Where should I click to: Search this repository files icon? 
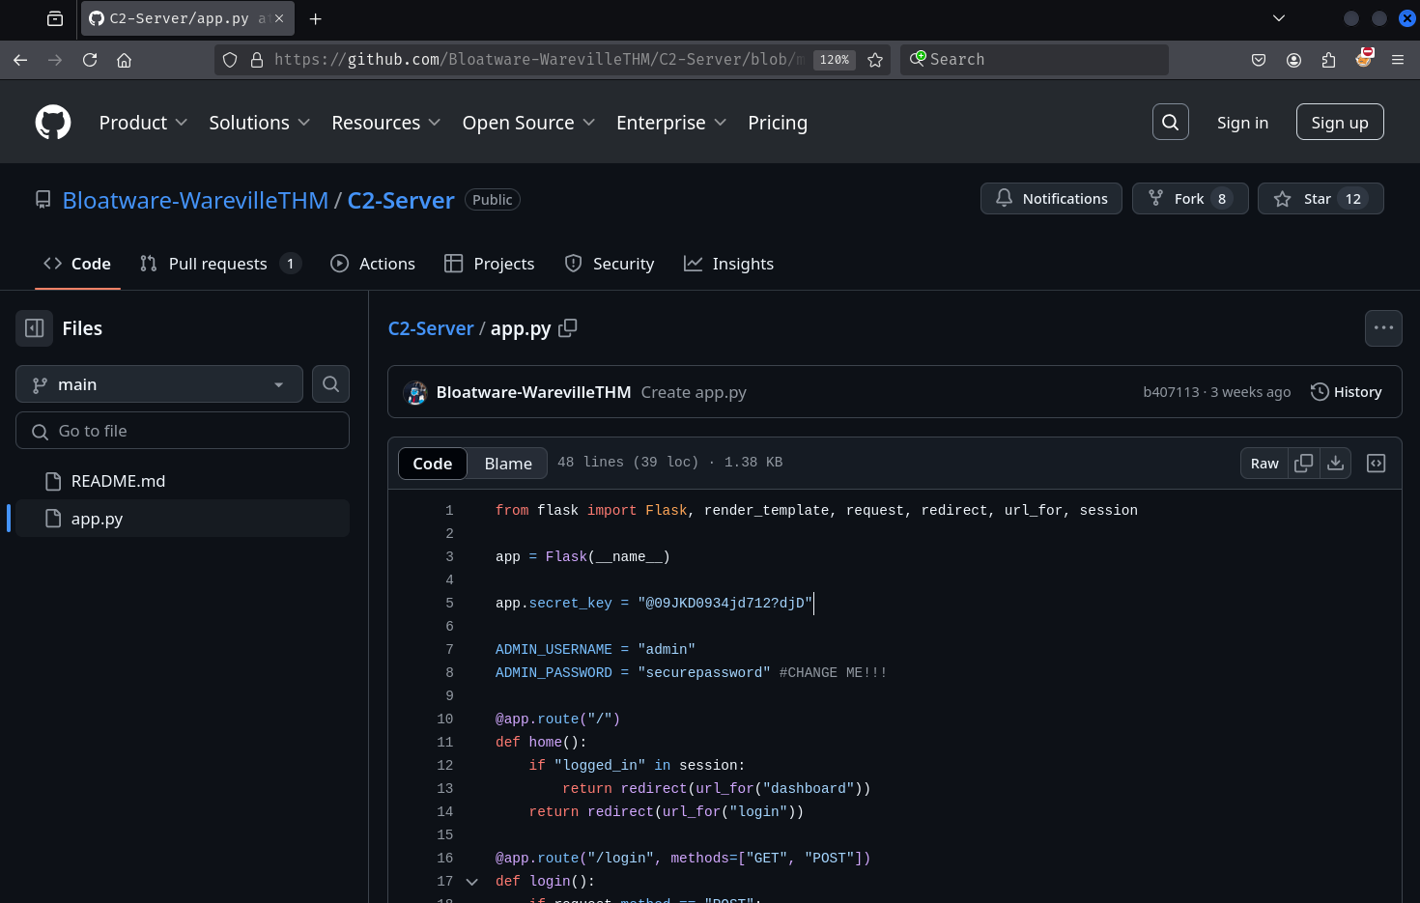[x=330, y=384]
